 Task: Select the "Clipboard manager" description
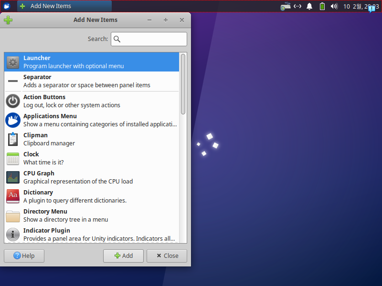click(49, 143)
